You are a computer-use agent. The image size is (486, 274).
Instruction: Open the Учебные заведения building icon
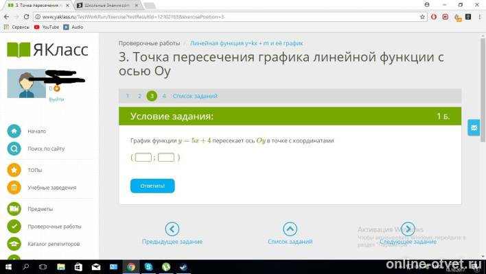tap(14, 188)
